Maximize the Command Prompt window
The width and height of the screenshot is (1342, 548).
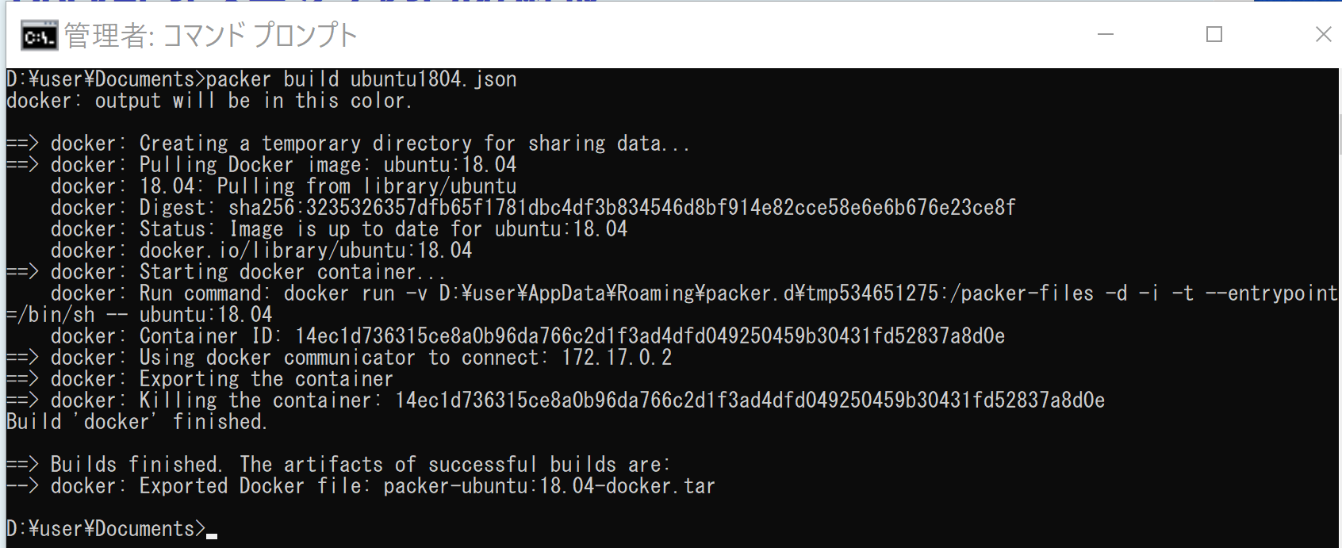pos(1214,35)
